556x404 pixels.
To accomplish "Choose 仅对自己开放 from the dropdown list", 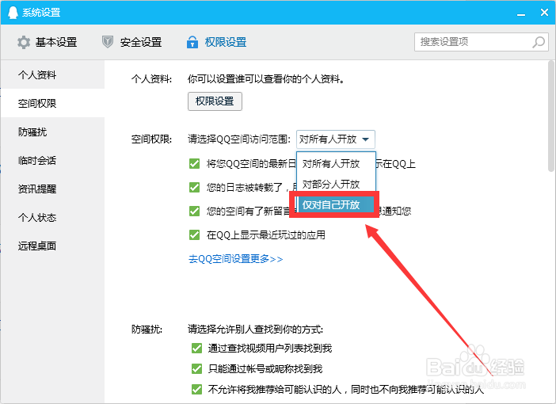I will (x=335, y=204).
